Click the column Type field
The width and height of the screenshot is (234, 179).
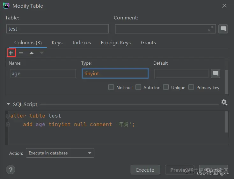click(115, 74)
